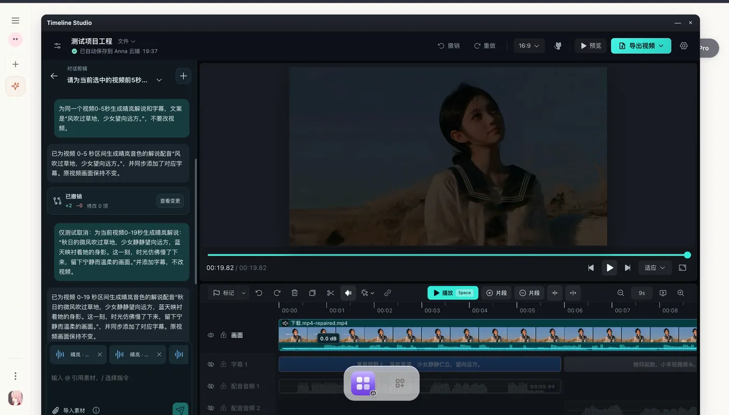Toggle the highlighted snapping button in timeline toolbar

[348, 293]
